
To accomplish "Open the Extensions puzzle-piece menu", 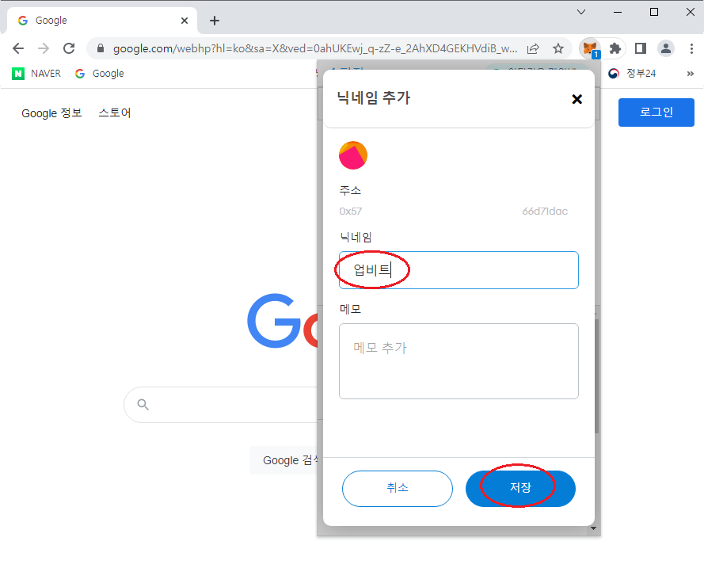I will [x=615, y=48].
